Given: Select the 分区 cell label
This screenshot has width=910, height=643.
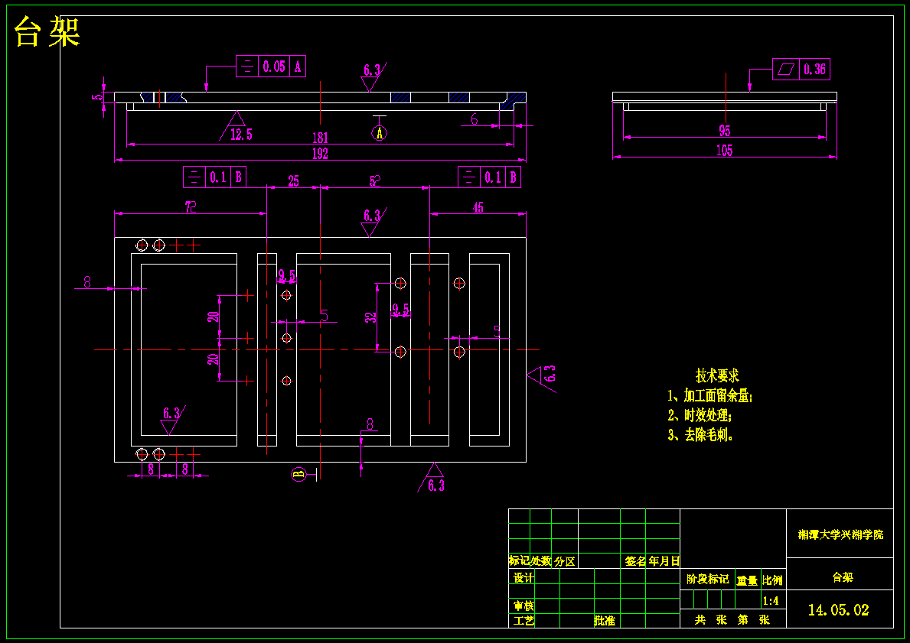Looking at the screenshot, I should click(x=564, y=561).
